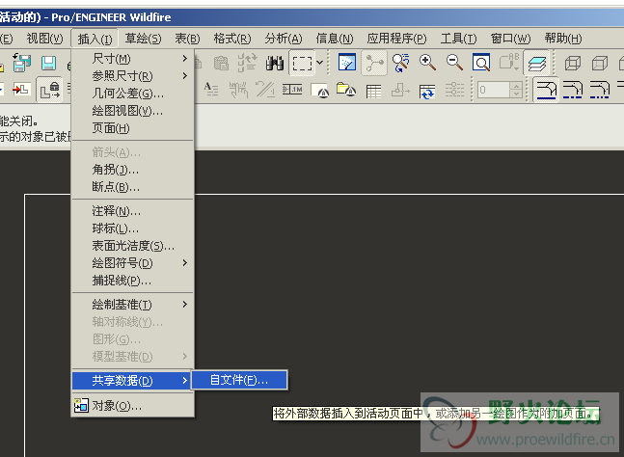Select the 页面(H) menu entry
The image size is (624, 457).
click(x=133, y=128)
